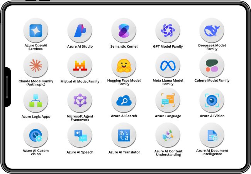This screenshot has width=251, height=174.
Task: Select the 'Azure AI Content Understanding' caption
Action: pyautogui.click(x=168, y=153)
